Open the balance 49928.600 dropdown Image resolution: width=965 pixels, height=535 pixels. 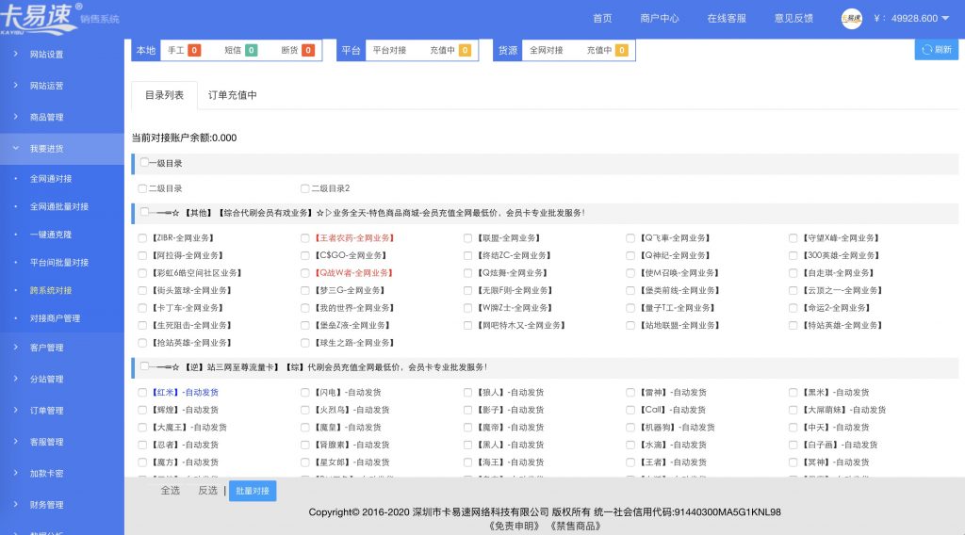point(911,19)
